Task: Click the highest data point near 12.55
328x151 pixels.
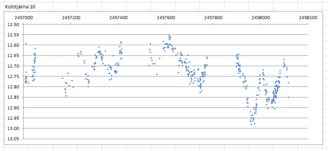Action: pyautogui.click(x=169, y=35)
